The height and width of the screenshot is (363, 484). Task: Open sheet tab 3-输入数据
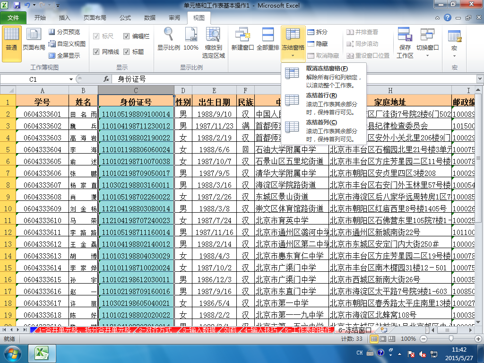pyautogui.click(x=199, y=330)
